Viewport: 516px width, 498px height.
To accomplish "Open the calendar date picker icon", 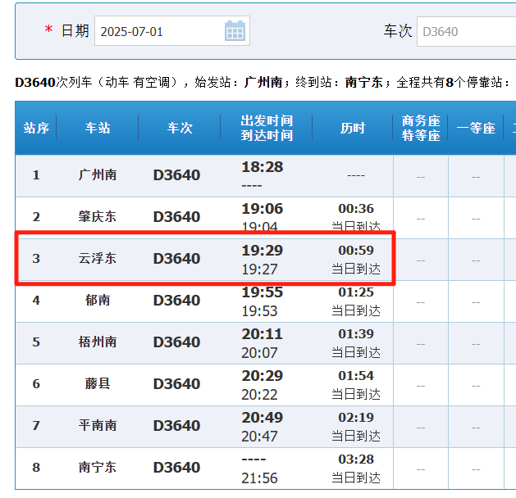I will click(x=235, y=32).
